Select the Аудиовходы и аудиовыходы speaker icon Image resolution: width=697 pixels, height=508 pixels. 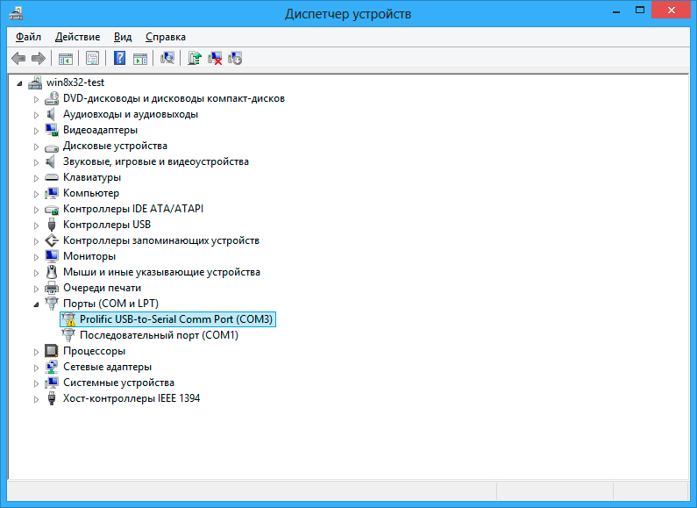point(52,114)
